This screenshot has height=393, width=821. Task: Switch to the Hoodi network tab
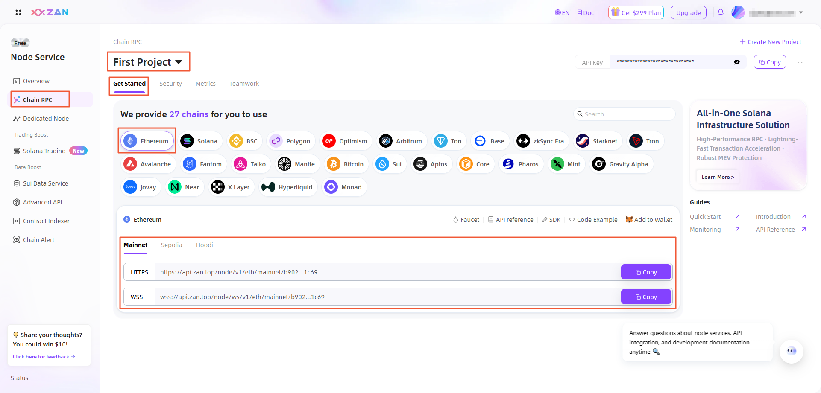(205, 245)
